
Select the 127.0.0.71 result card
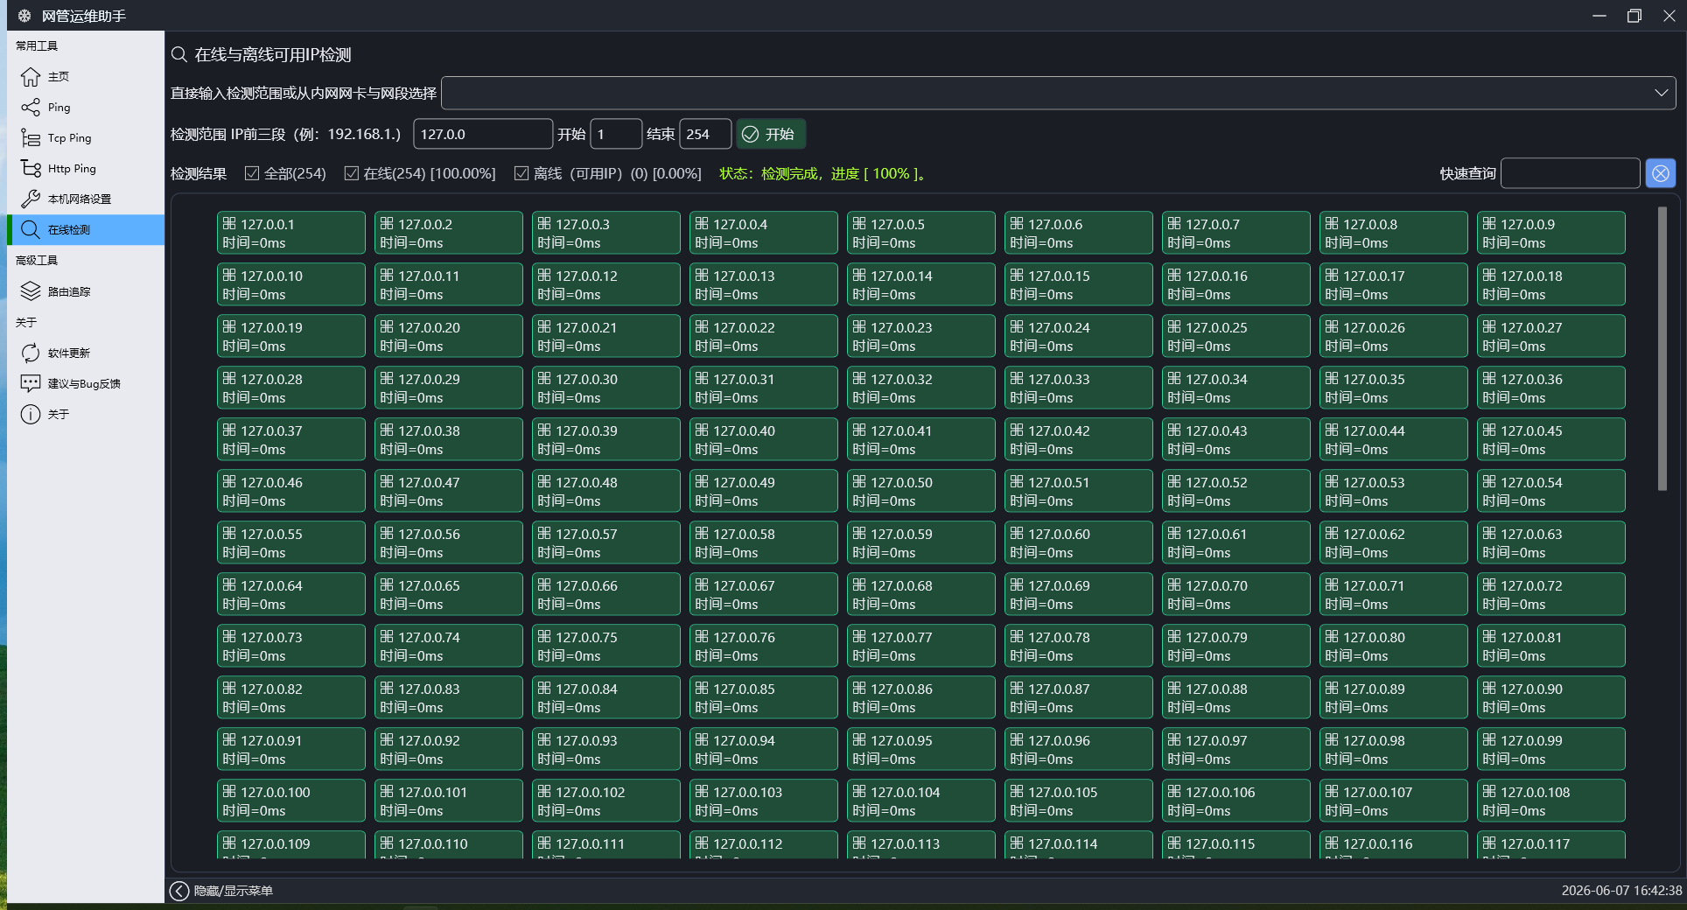[x=1393, y=594]
